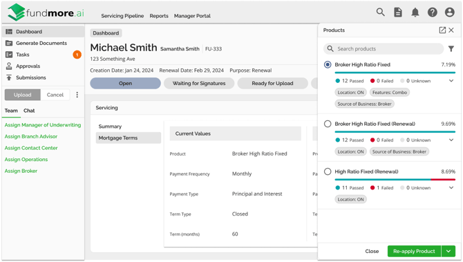Image resolution: width=463 pixels, height=262 pixels.
Task: Close the Products panel with X
Action: pos(451,30)
